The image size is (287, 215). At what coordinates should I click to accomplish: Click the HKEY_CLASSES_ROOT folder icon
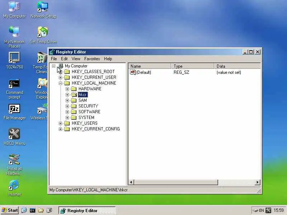click(x=67, y=71)
